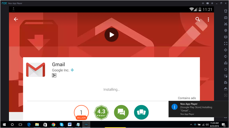Viewport: 229px width, 128px height.
Task: Toggle Nox fullscreen mode from sidebar
Action: tap(226, 43)
